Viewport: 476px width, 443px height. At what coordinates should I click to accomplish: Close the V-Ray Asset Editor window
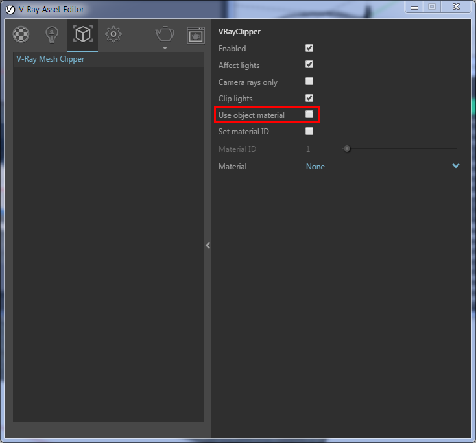pos(456,6)
